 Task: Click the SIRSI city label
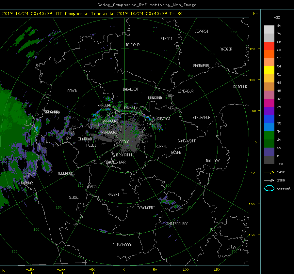tap(74, 197)
